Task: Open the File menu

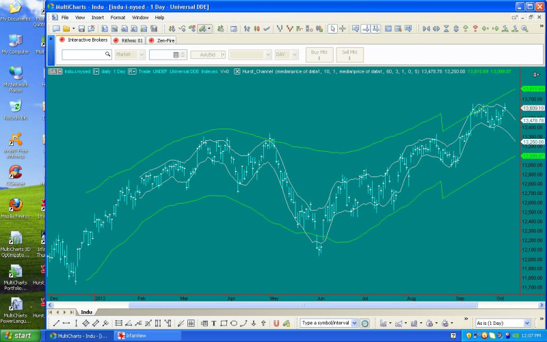Action: pyautogui.click(x=65, y=18)
